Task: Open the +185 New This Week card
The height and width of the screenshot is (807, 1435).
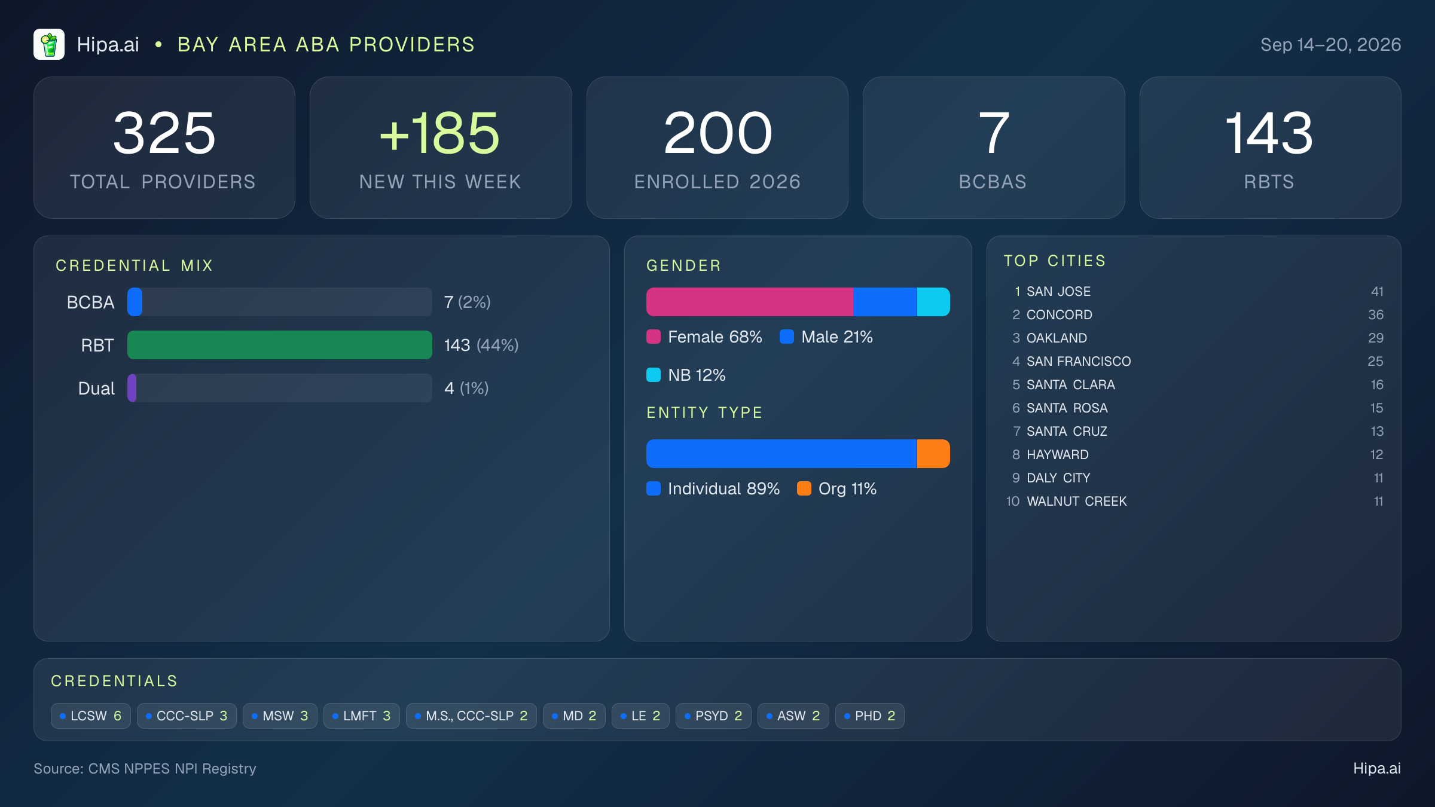Action: click(441, 148)
